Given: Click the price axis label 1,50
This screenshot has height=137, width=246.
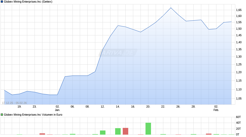Looking at the screenshot, I should coord(239,29).
